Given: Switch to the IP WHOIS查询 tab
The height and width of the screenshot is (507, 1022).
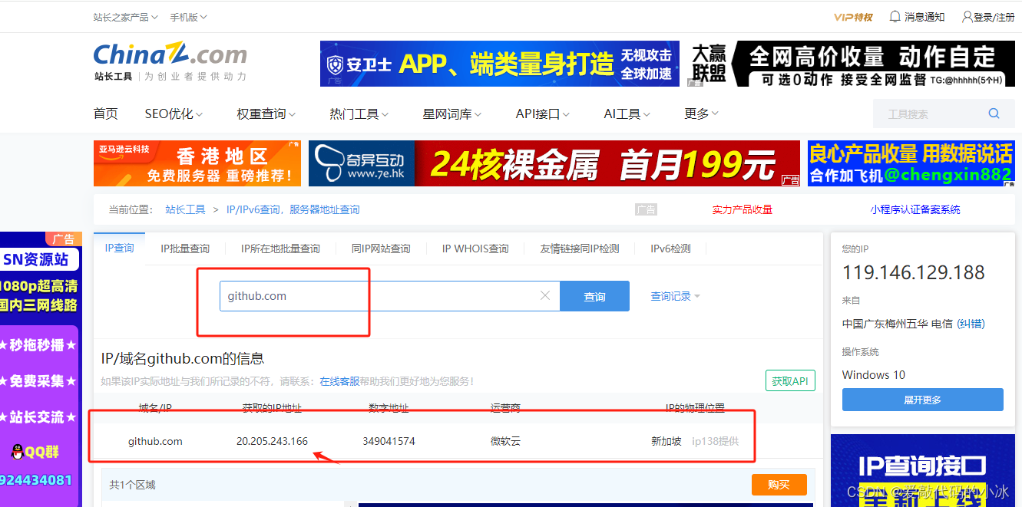Looking at the screenshot, I should [475, 249].
